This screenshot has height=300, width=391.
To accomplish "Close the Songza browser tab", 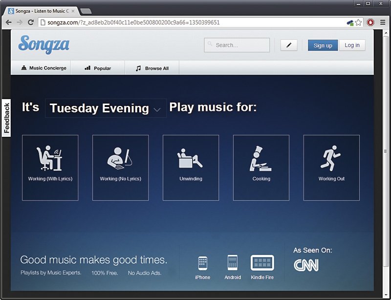I will click(x=73, y=11).
